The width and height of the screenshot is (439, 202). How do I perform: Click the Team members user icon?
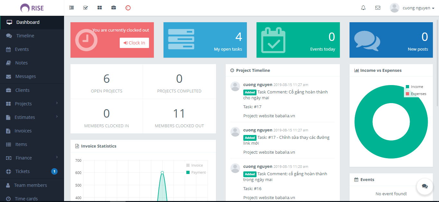pos(8,185)
